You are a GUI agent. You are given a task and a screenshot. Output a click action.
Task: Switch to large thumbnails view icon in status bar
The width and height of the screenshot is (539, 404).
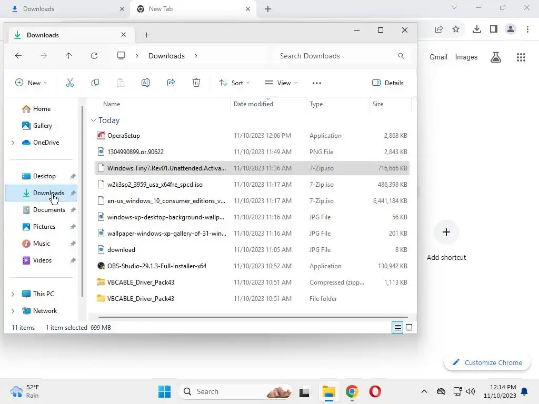coord(409,327)
